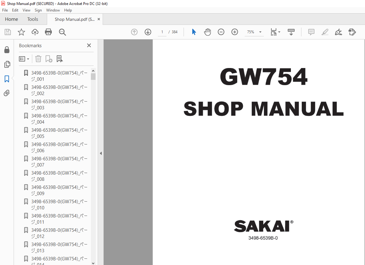Select the Shop Manual.pdf document tab
This screenshot has height=265, width=365.
point(75,19)
